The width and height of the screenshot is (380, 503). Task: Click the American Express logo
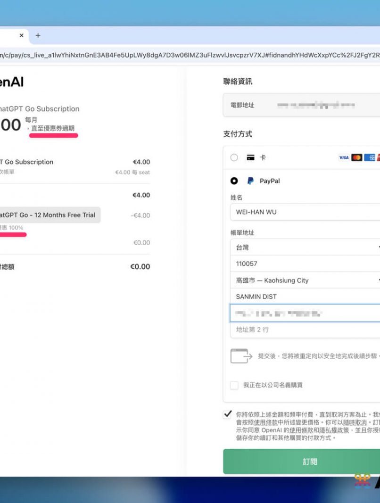click(x=370, y=157)
